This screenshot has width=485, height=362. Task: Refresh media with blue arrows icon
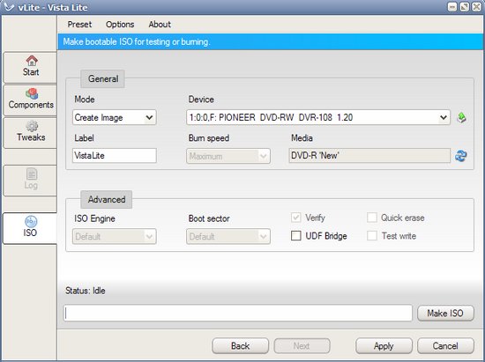pyautogui.click(x=461, y=156)
